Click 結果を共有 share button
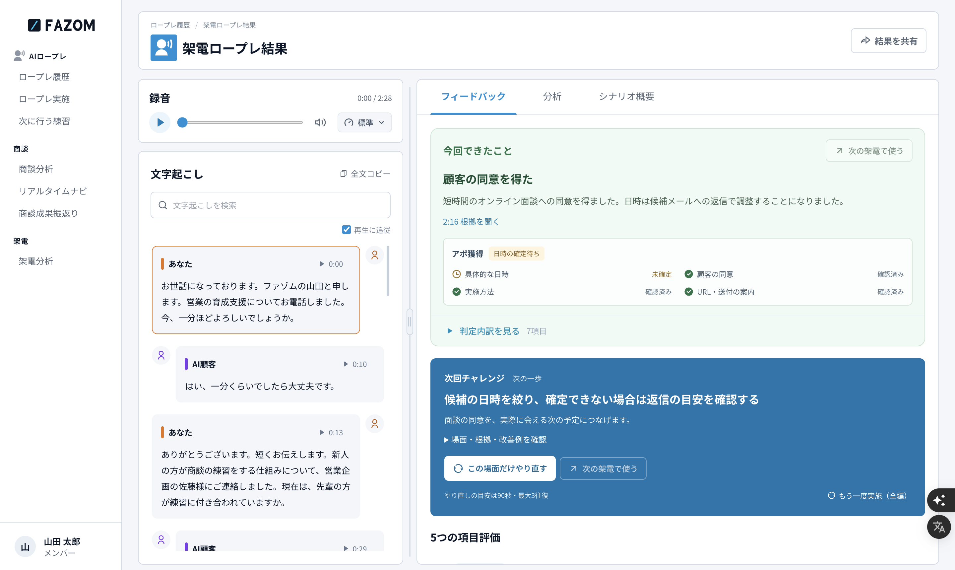 click(x=888, y=41)
